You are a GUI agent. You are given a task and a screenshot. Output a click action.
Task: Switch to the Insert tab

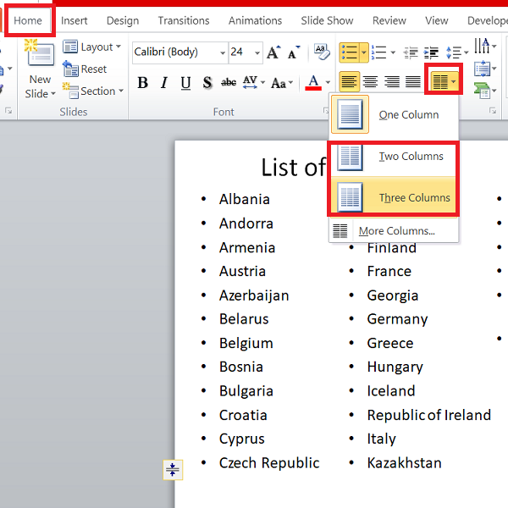75,20
